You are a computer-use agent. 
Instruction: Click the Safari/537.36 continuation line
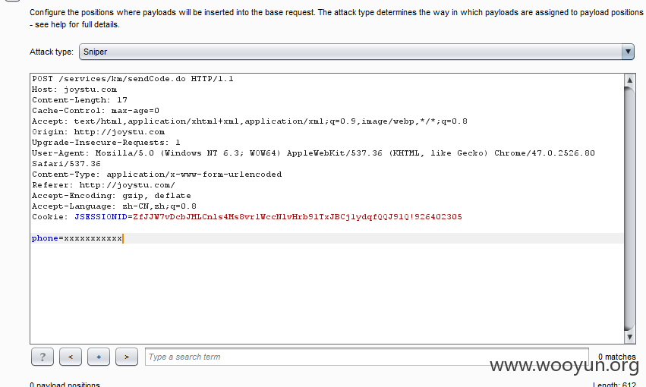[x=66, y=164]
